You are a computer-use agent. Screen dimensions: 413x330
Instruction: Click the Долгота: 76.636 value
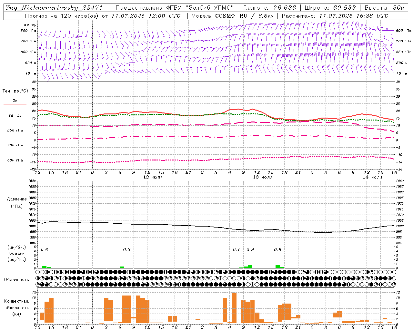coord(269,7)
